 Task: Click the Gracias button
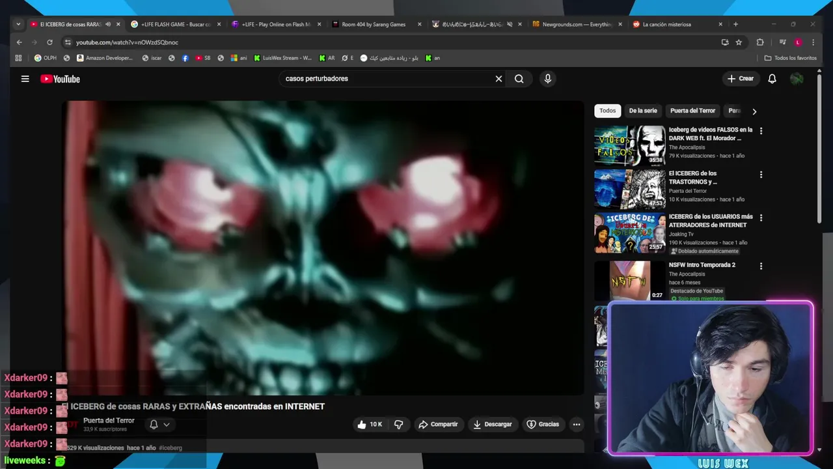[542, 424]
